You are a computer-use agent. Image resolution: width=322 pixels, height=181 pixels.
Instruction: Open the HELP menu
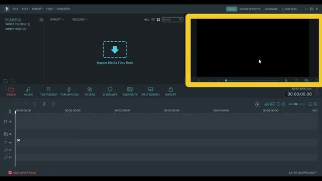click(50, 9)
